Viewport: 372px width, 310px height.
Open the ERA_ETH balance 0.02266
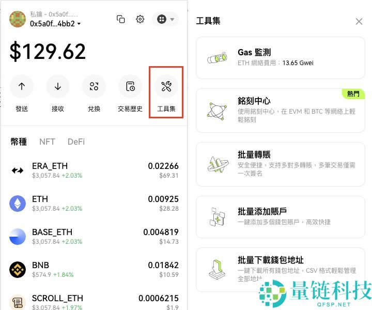pyautogui.click(x=163, y=166)
